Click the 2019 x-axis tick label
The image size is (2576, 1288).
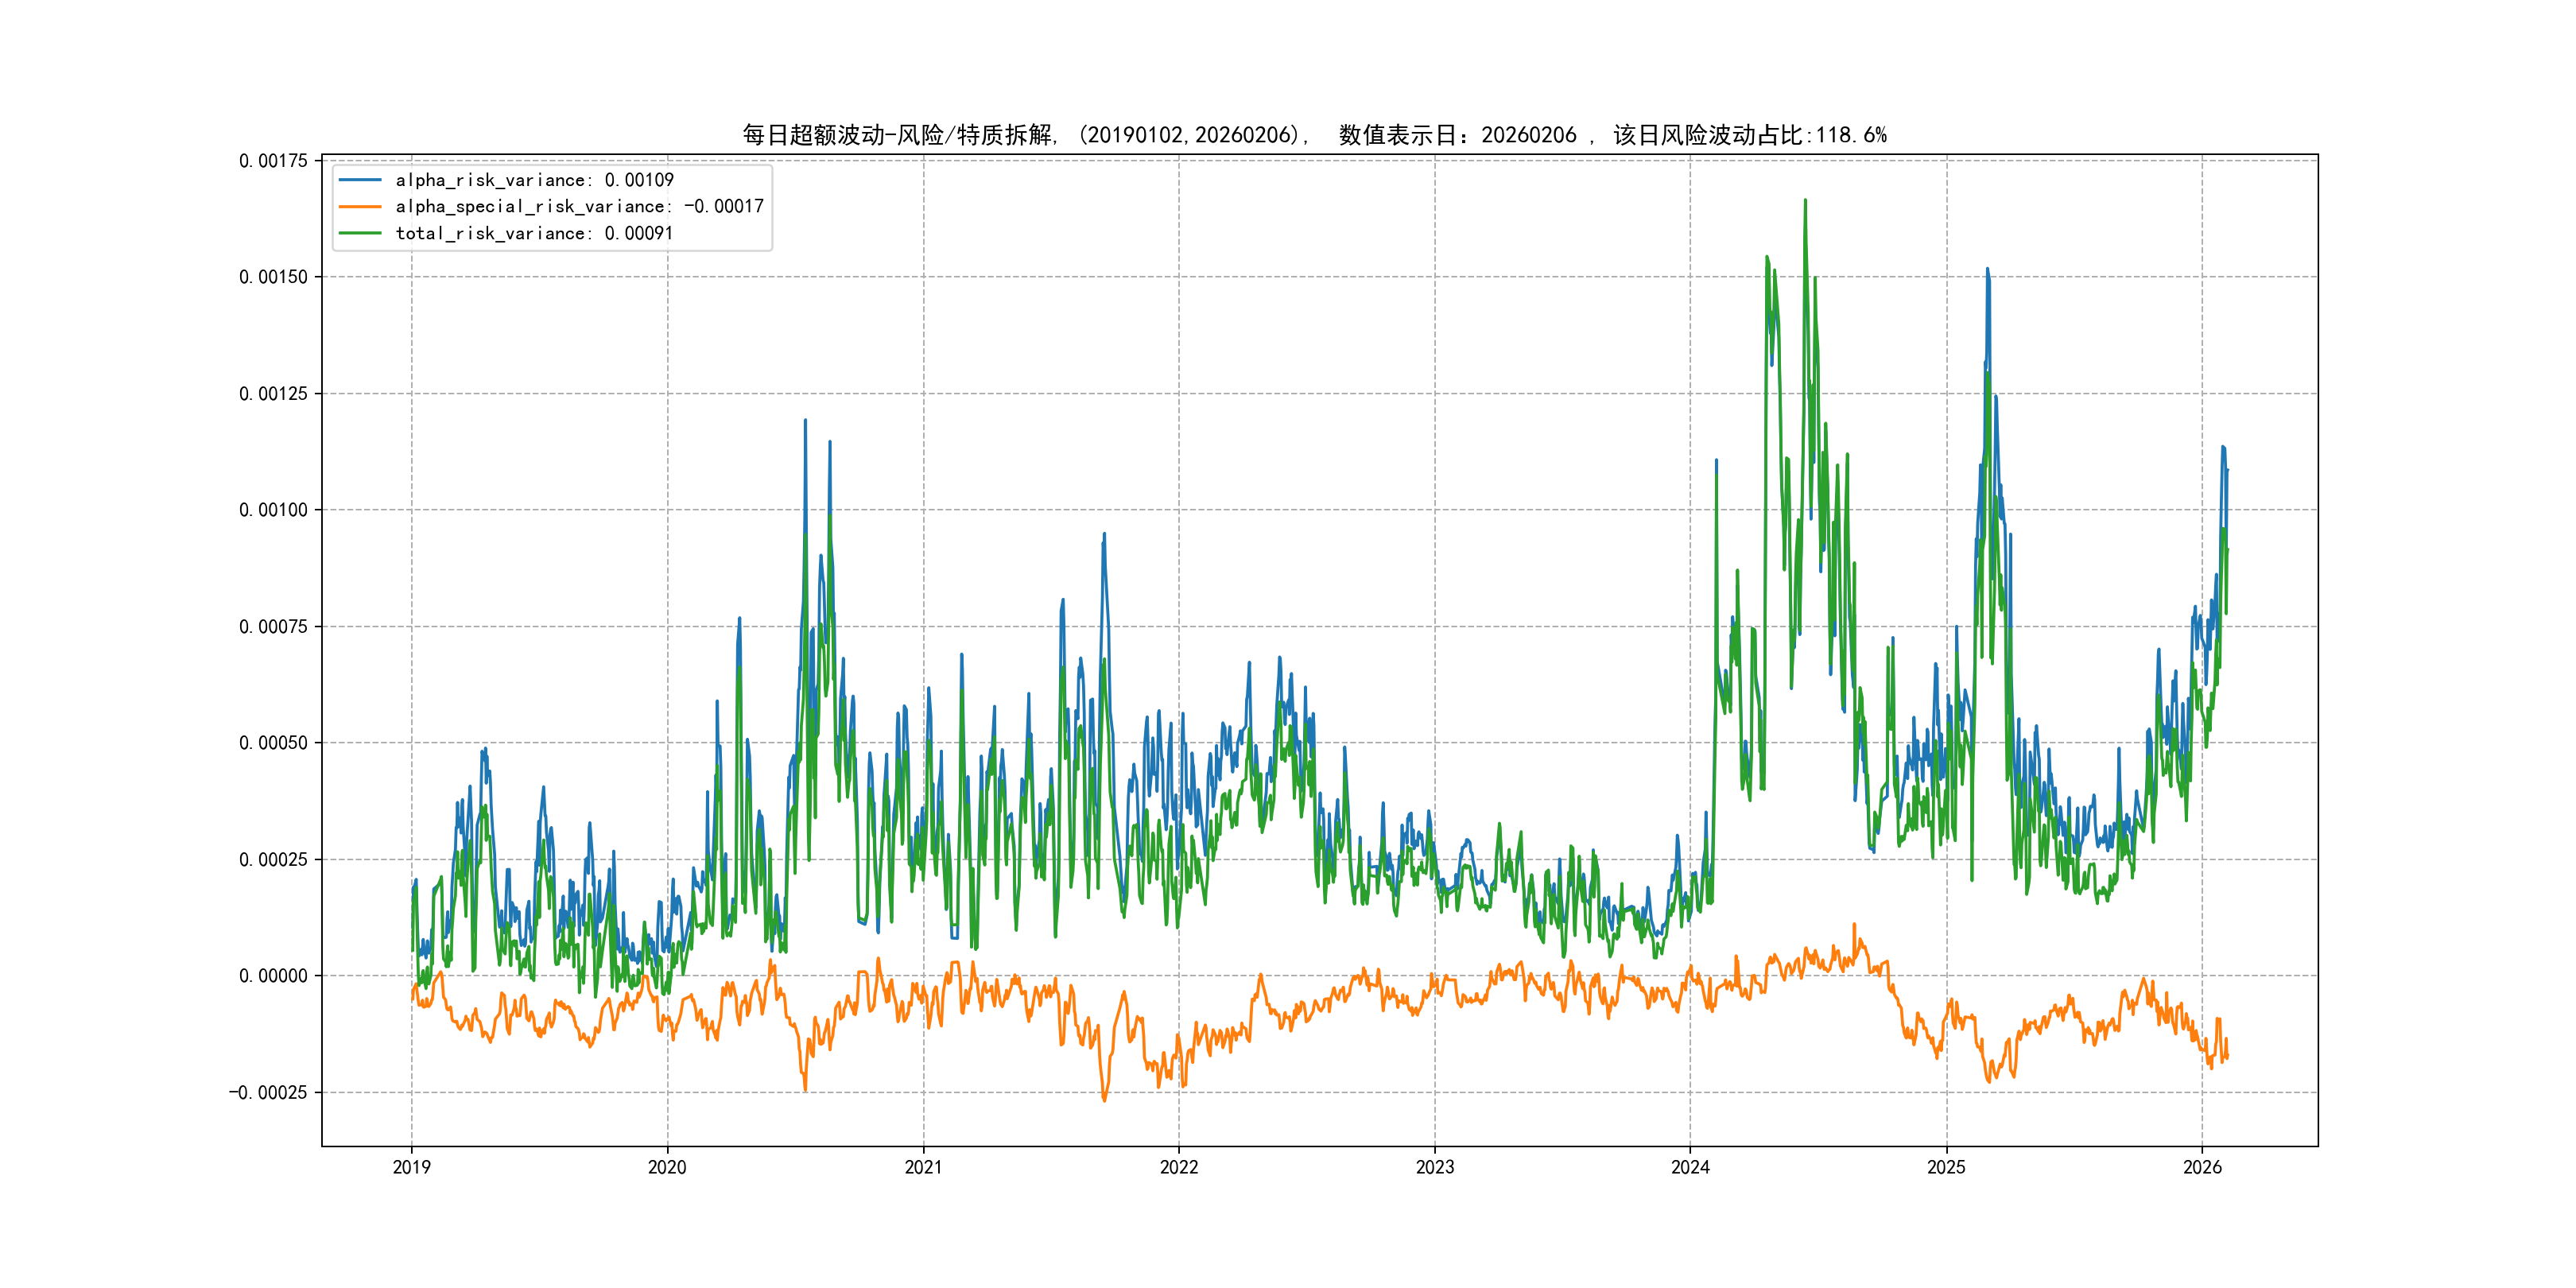coord(411,1167)
